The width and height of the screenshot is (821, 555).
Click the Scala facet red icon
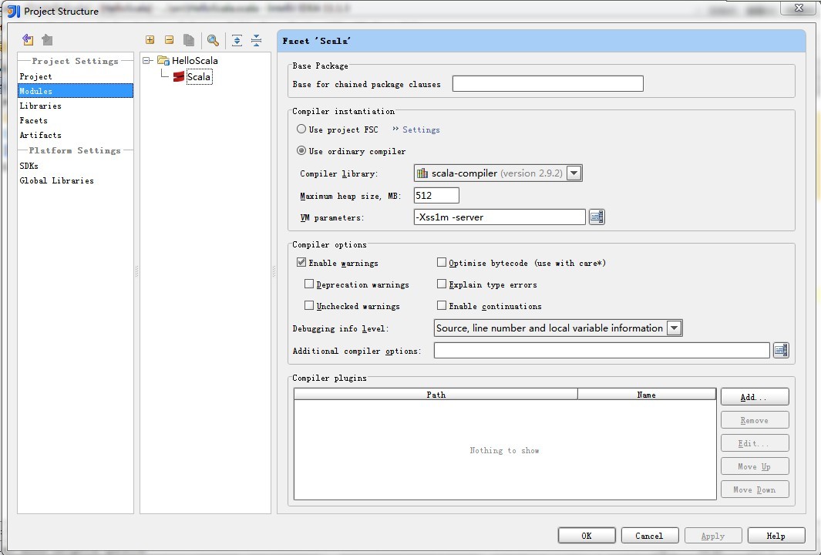179,77
